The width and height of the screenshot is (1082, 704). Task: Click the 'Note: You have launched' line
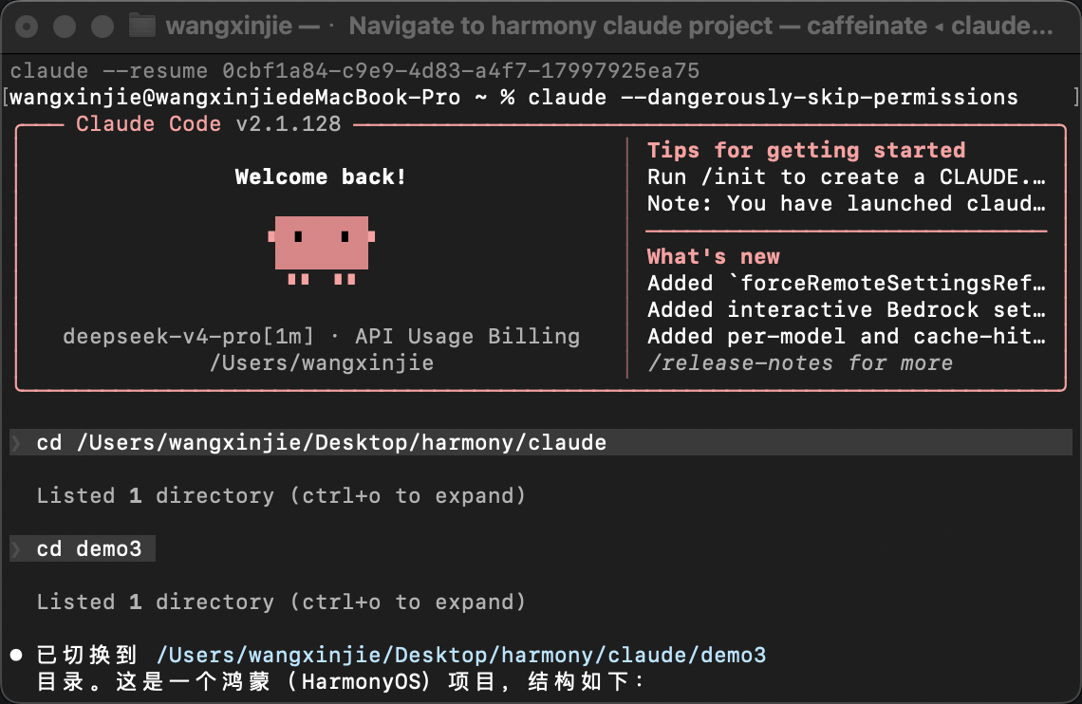pyautogui.click(x=846, y=203)
